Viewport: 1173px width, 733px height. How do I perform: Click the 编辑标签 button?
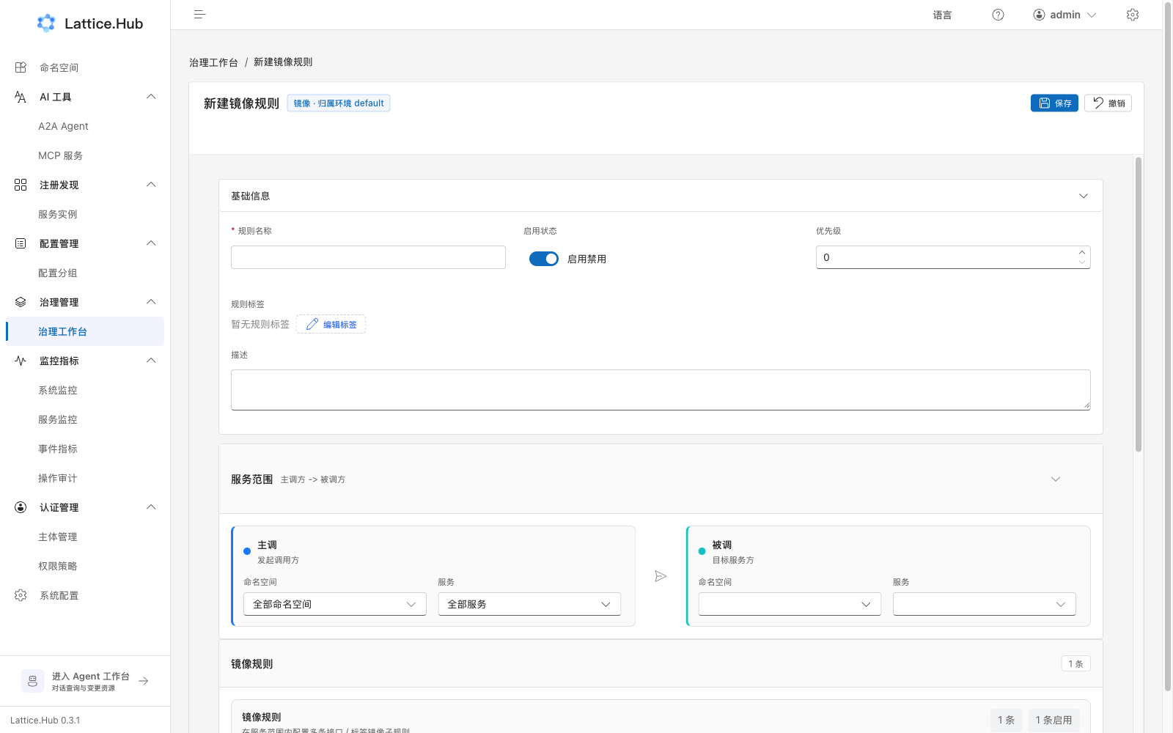[x=331, y=324]
